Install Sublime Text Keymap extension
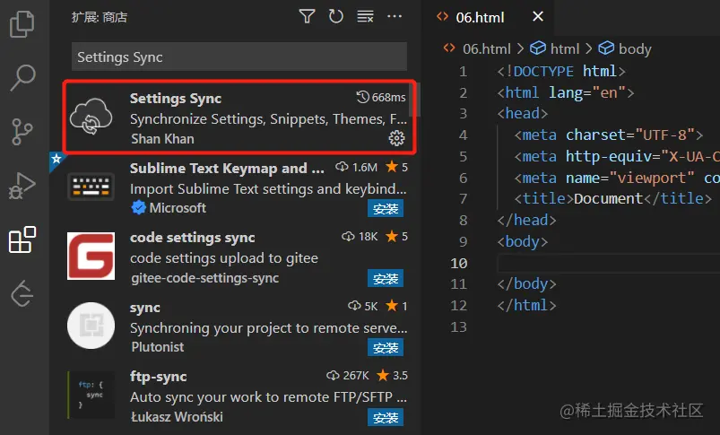 386,208
